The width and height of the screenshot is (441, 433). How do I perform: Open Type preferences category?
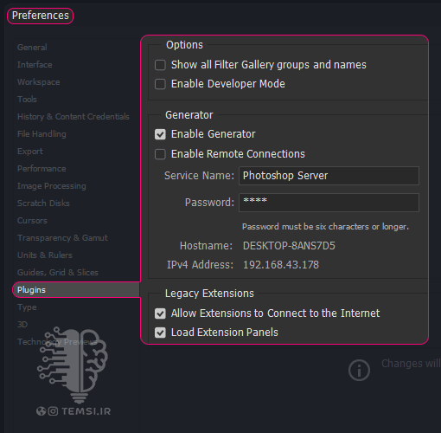coord(27,307)
